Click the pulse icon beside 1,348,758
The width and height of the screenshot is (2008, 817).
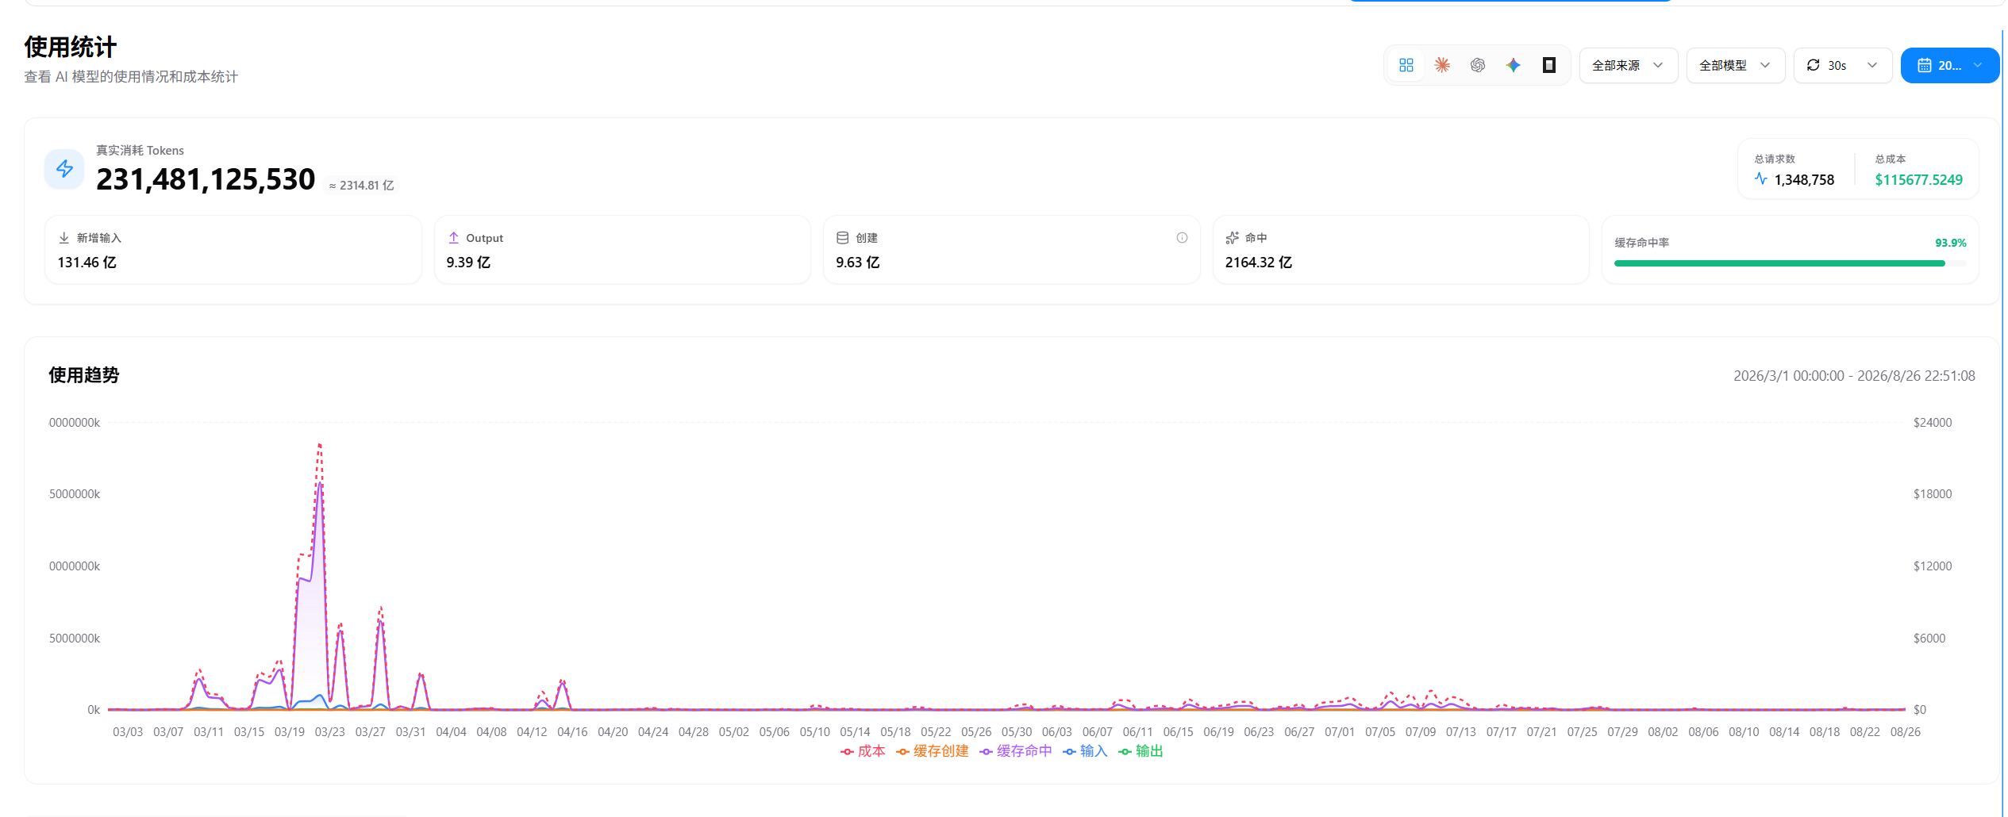click(1761, 179)
